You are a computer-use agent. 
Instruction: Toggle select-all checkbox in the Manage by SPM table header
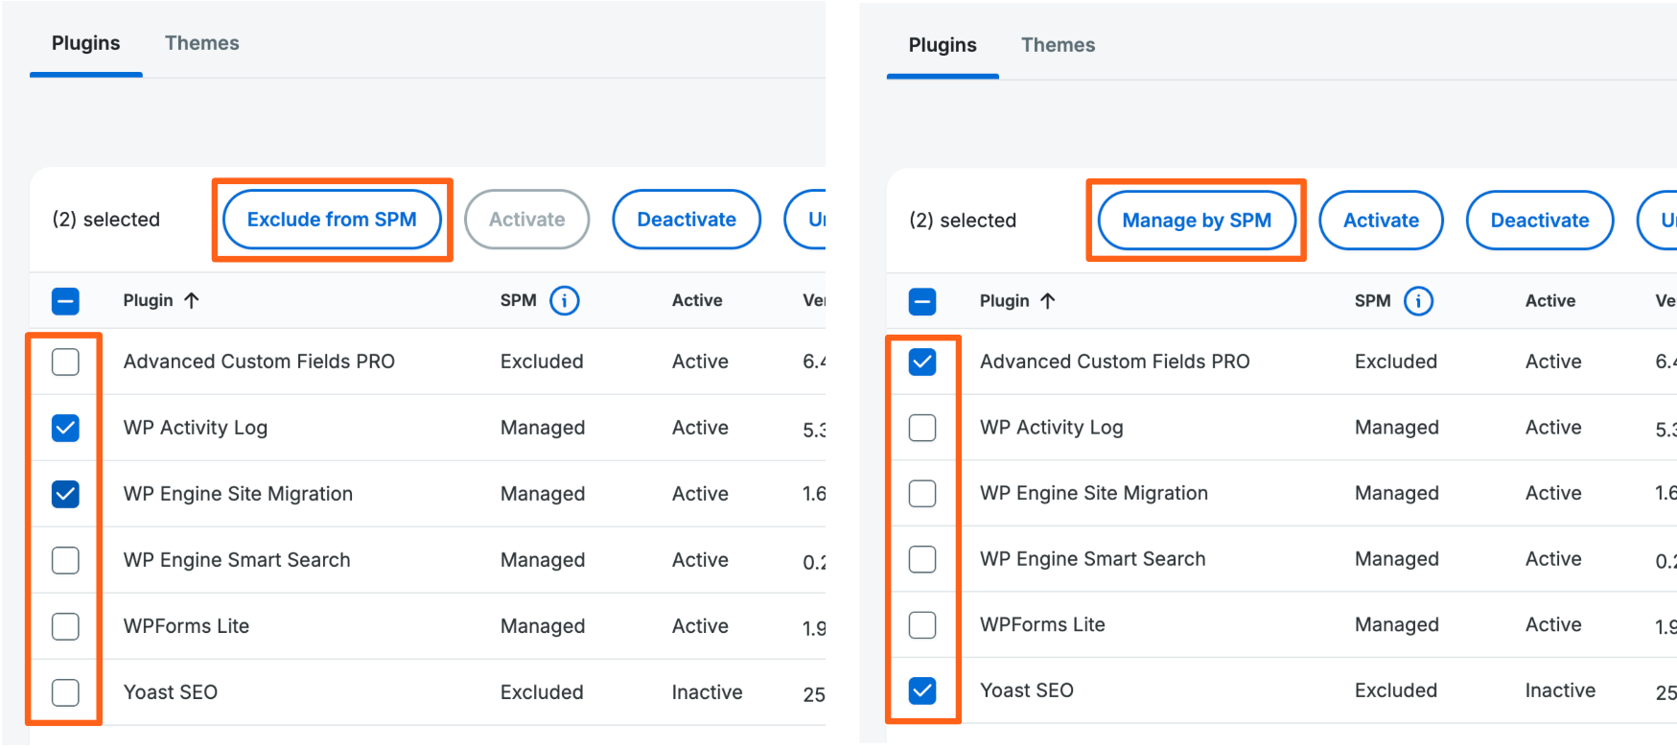pyautogui.click(x=921, y=302)
